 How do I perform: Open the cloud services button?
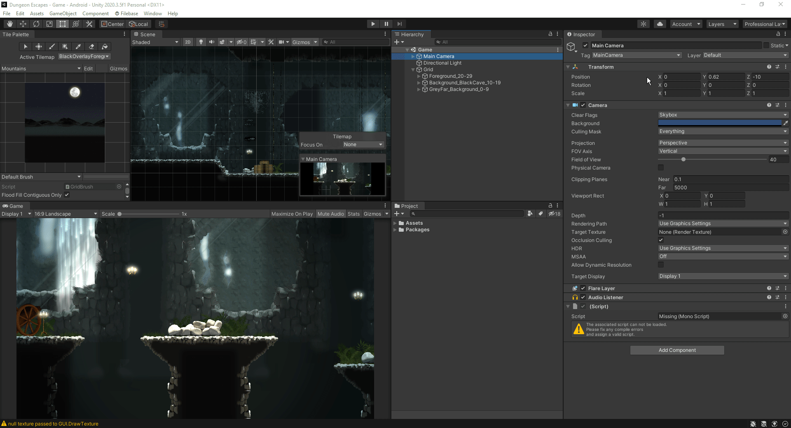tap(660, 24)
